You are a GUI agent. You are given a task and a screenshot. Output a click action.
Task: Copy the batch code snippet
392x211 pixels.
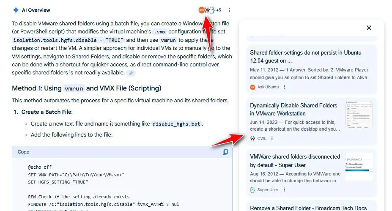click(x=225, y=152)
